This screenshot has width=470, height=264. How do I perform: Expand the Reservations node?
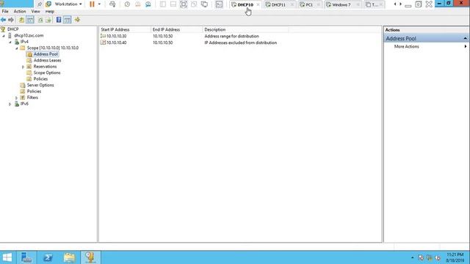(23, 67)
